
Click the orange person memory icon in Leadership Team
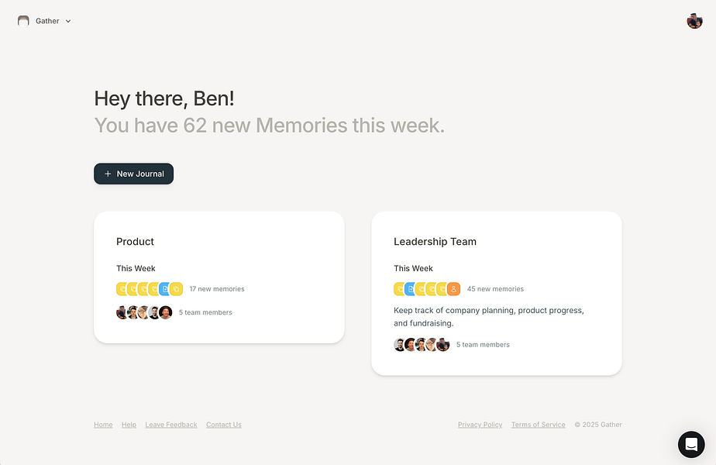453,289
